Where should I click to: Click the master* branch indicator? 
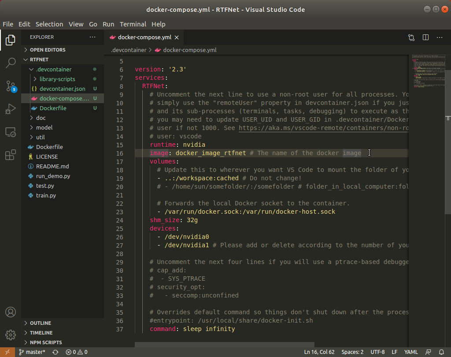point(32,352)
